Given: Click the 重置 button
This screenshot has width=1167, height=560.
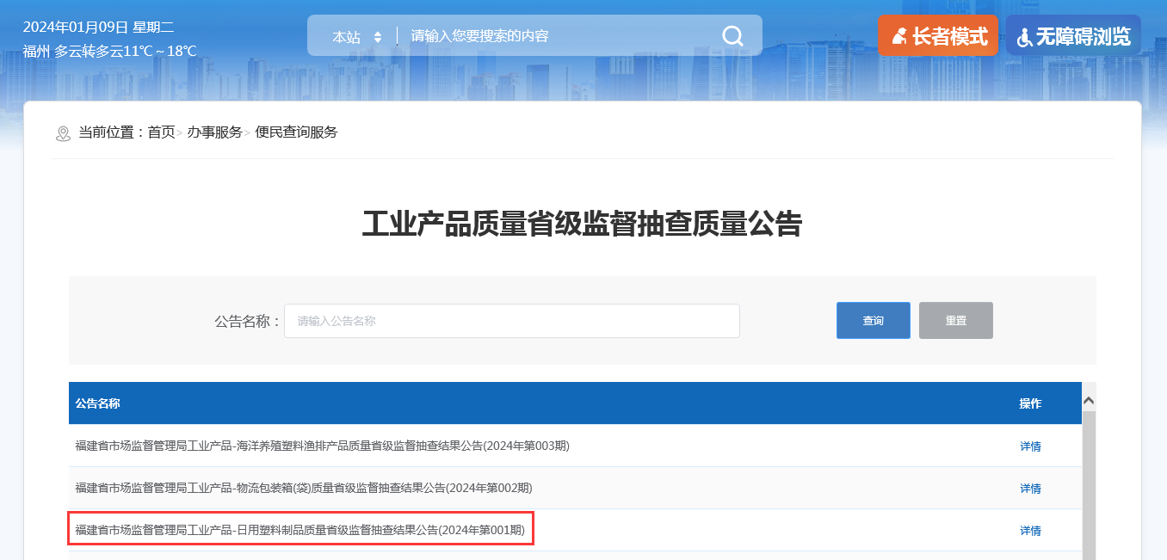Looking at the screenshot, I should 956,321.
